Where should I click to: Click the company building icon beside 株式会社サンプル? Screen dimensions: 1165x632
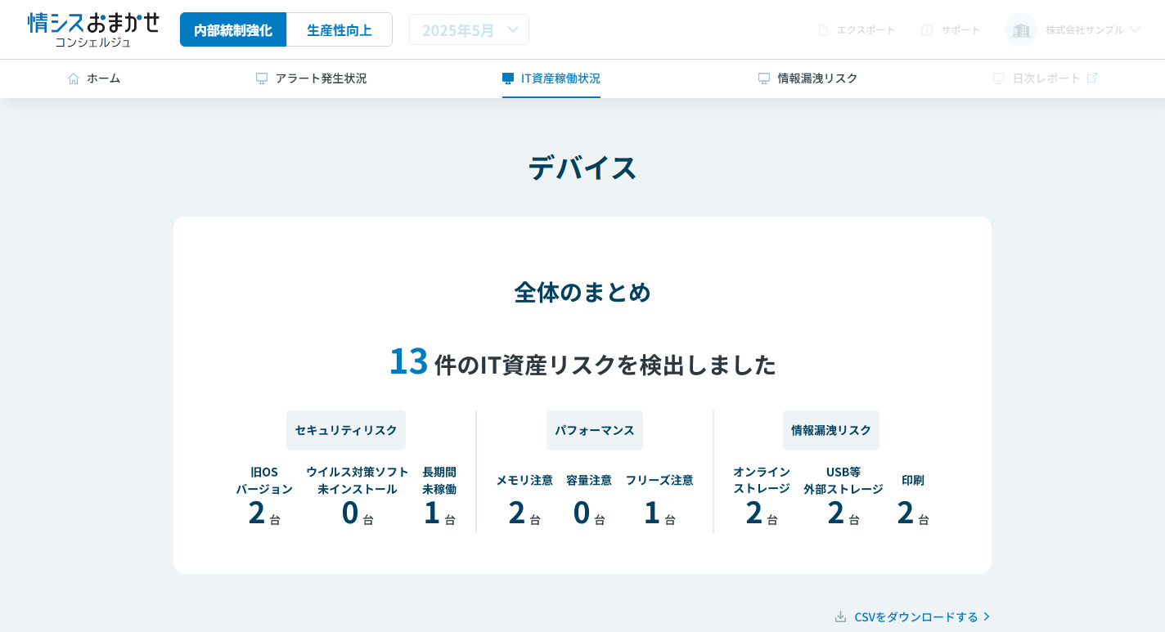click(x=1020, y=29)
